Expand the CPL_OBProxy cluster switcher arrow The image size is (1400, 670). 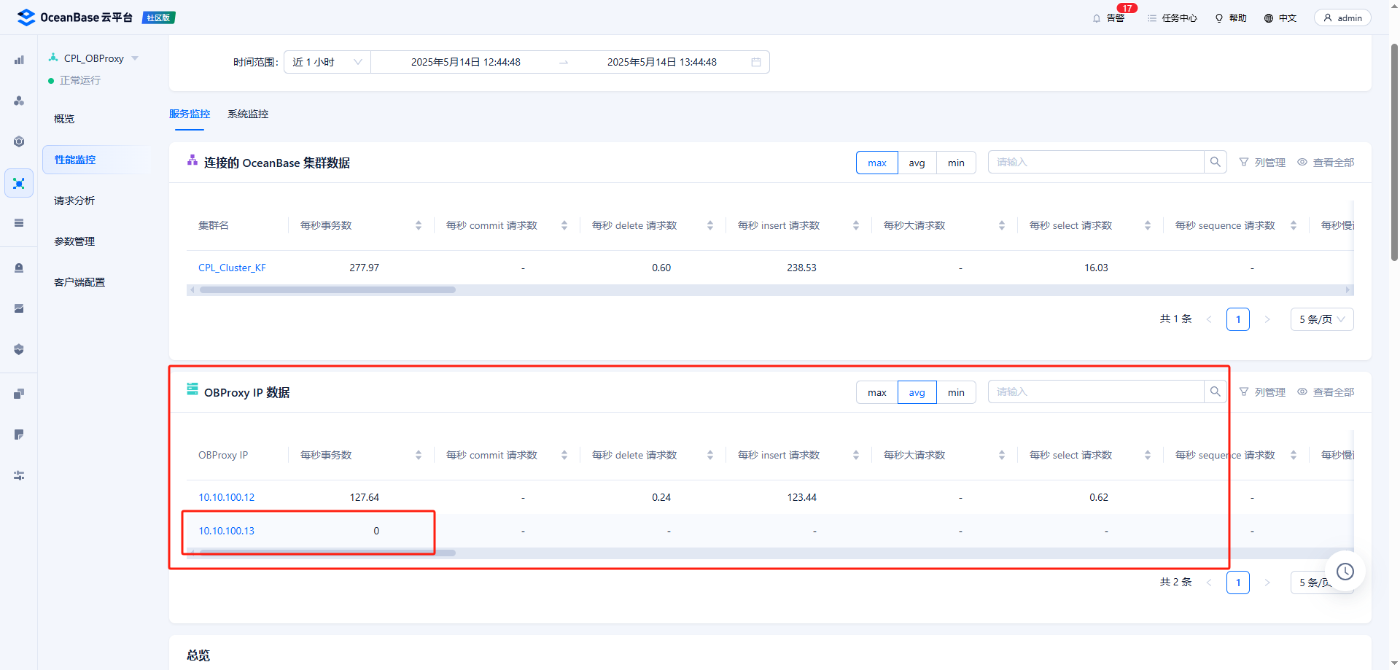[x=135, y=58]
